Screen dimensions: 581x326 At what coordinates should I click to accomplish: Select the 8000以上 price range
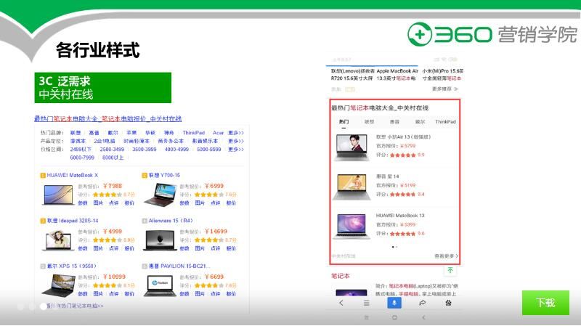tap(113, 158)
